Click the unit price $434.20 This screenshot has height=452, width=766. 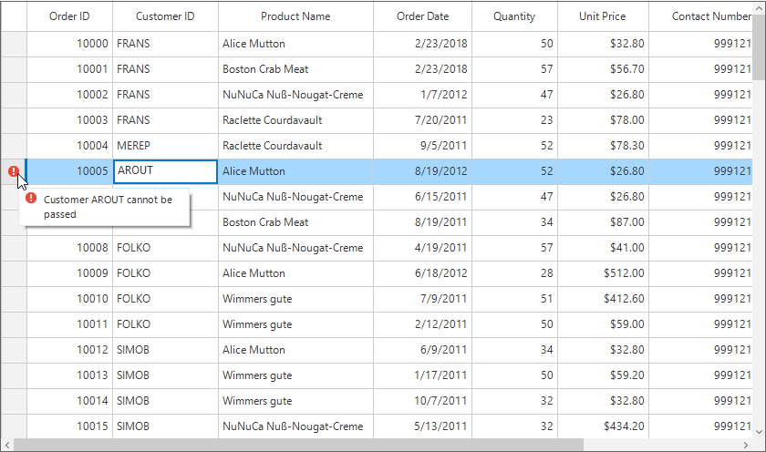click(x=604, y=426)
